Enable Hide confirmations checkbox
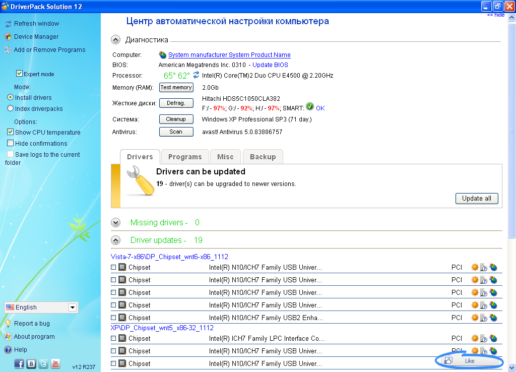 (10, 143)
